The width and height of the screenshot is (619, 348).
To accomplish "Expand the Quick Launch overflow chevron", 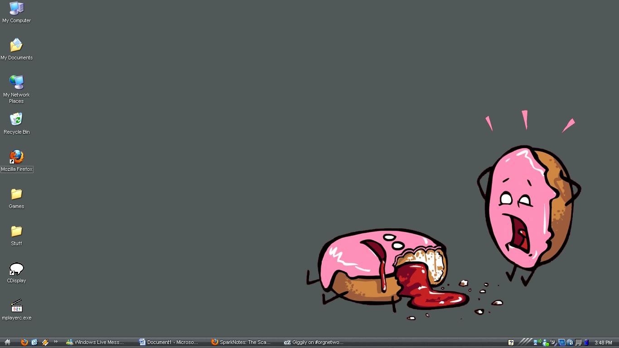I will 56,342.
